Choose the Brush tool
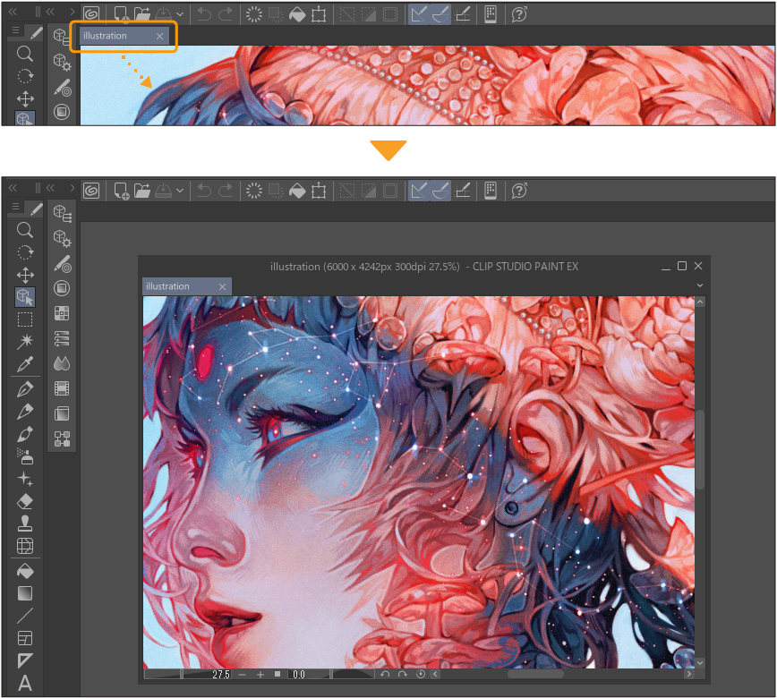The width and height of the screenshot is (777, 698). pyautogui.click(x=25, y=434)
